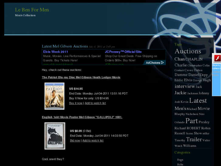Select the Men's tag
This screenshot has width=221, height=166.
click(x=180, y=108)
